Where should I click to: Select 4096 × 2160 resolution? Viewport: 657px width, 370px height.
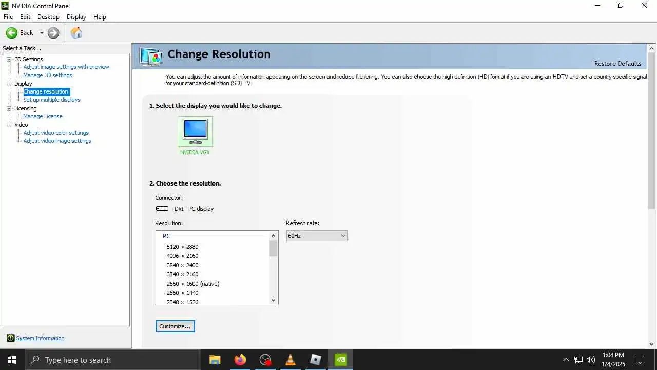pos(182,256)
